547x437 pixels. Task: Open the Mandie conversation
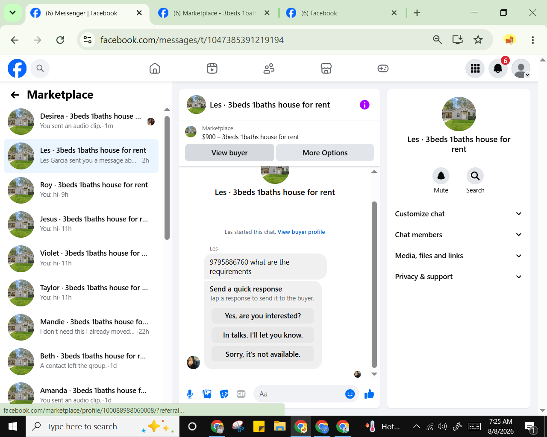tap(81, 327)
